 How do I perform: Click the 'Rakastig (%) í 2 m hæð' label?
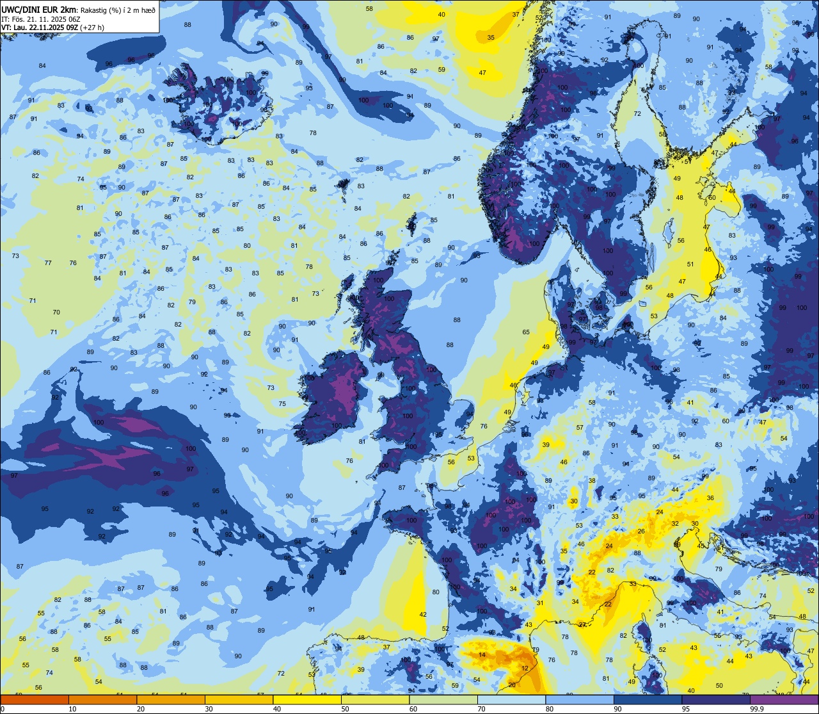coord(119,10)
